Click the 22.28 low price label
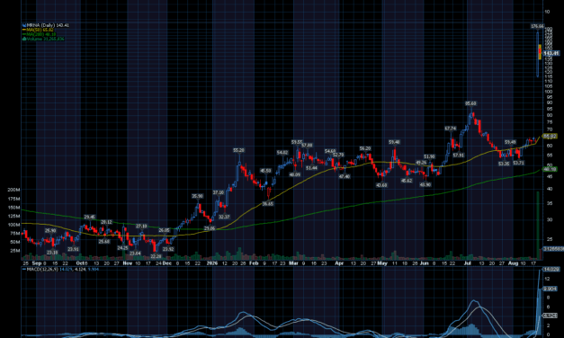 [156, 256]
